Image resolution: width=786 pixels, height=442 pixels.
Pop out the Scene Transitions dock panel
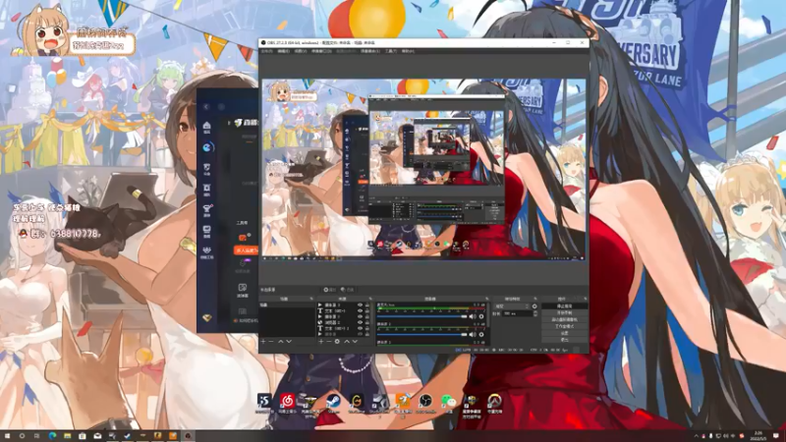535,299
